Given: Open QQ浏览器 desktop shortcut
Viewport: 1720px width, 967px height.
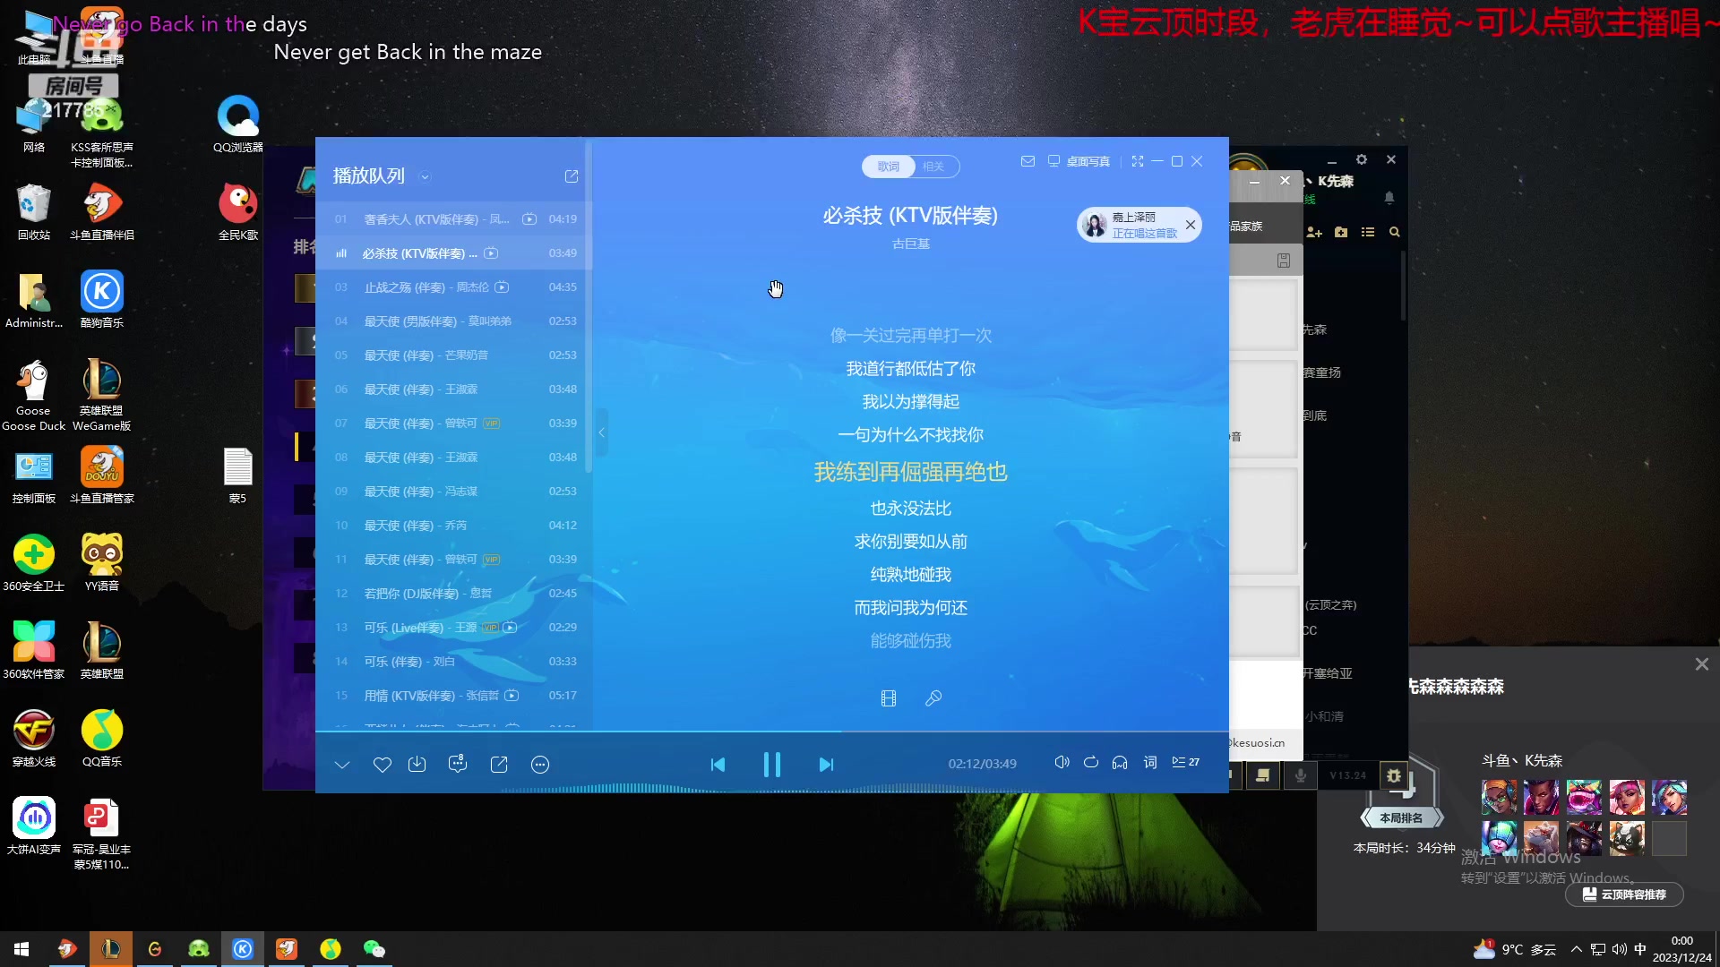Looking at the screenshot, I should click(238, 124).
